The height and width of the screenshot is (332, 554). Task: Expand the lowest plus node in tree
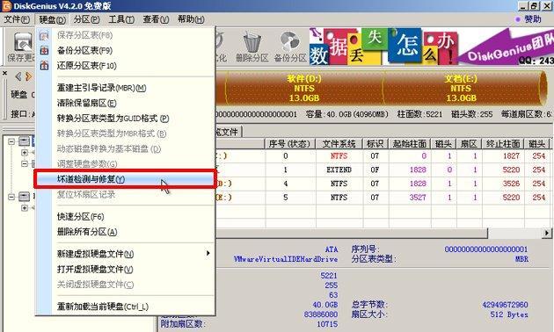[25, 208]
